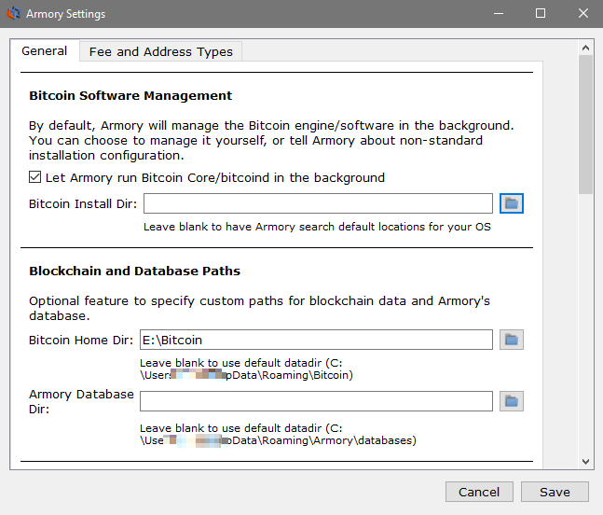
Task: Click the scrollbar up arrow
Action: 585,48
